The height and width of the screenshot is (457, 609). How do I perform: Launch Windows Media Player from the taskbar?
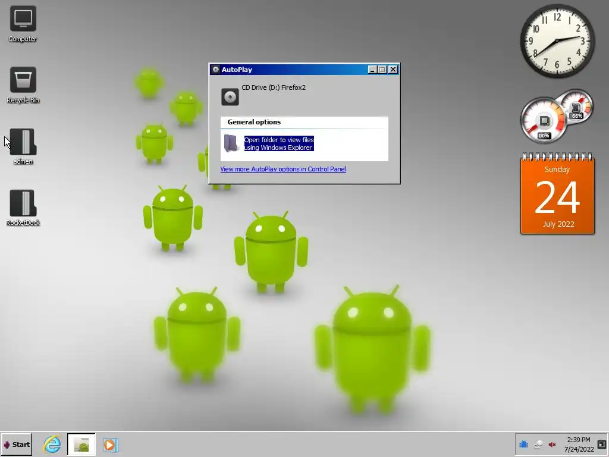click(x=110, y=445)
